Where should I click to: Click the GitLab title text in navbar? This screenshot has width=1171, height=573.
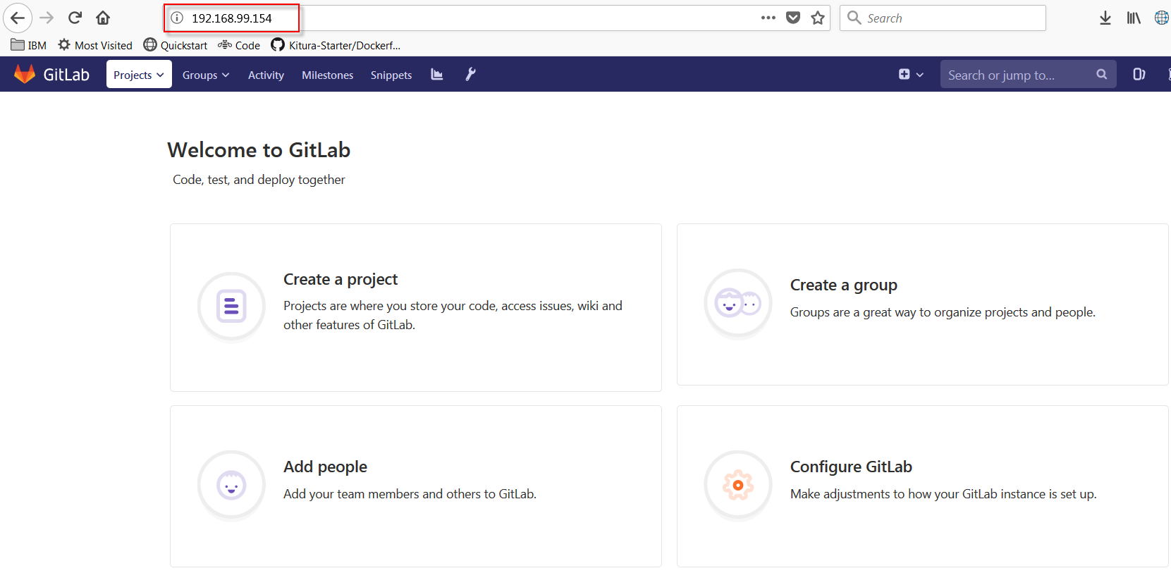click(66, 75)
